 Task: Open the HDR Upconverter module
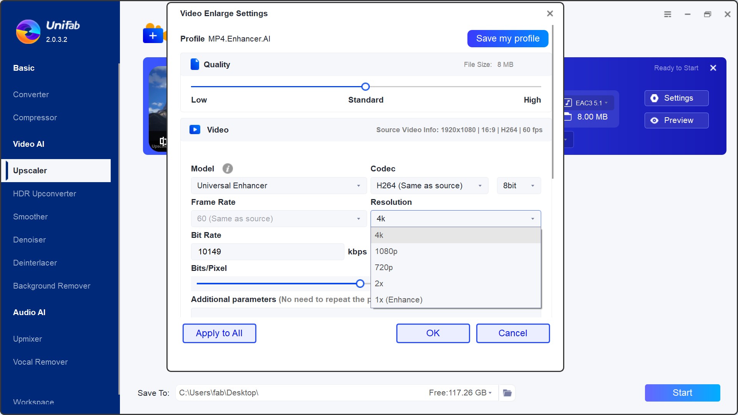click(x=45, y=194)
